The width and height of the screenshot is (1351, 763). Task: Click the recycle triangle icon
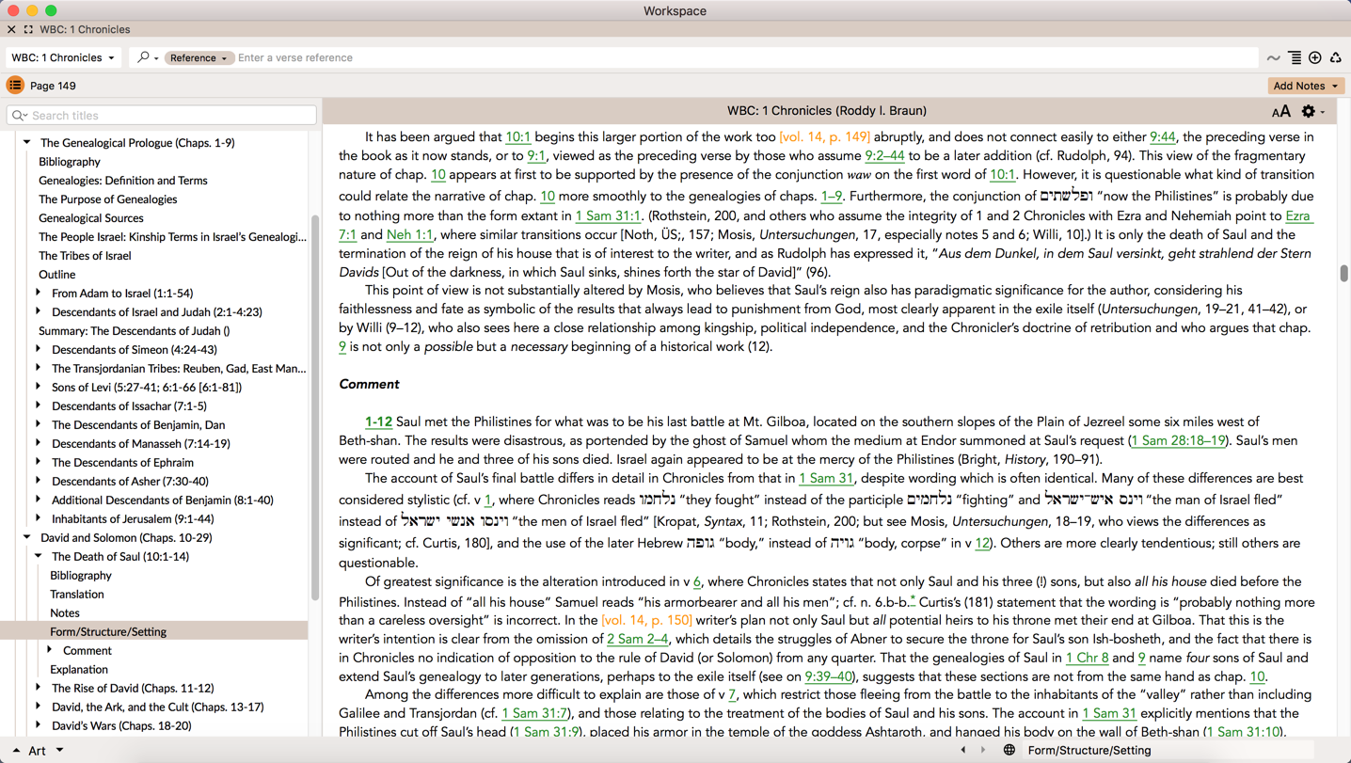[x=1336, y=58]
